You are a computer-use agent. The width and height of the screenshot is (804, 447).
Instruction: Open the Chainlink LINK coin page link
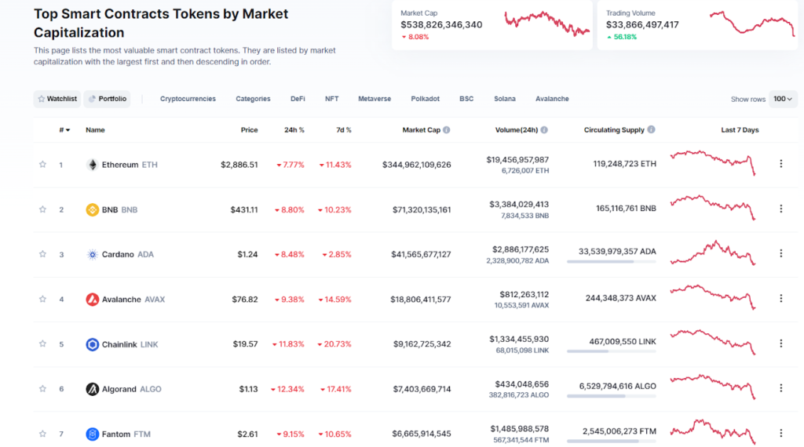[x=130, y=344]
